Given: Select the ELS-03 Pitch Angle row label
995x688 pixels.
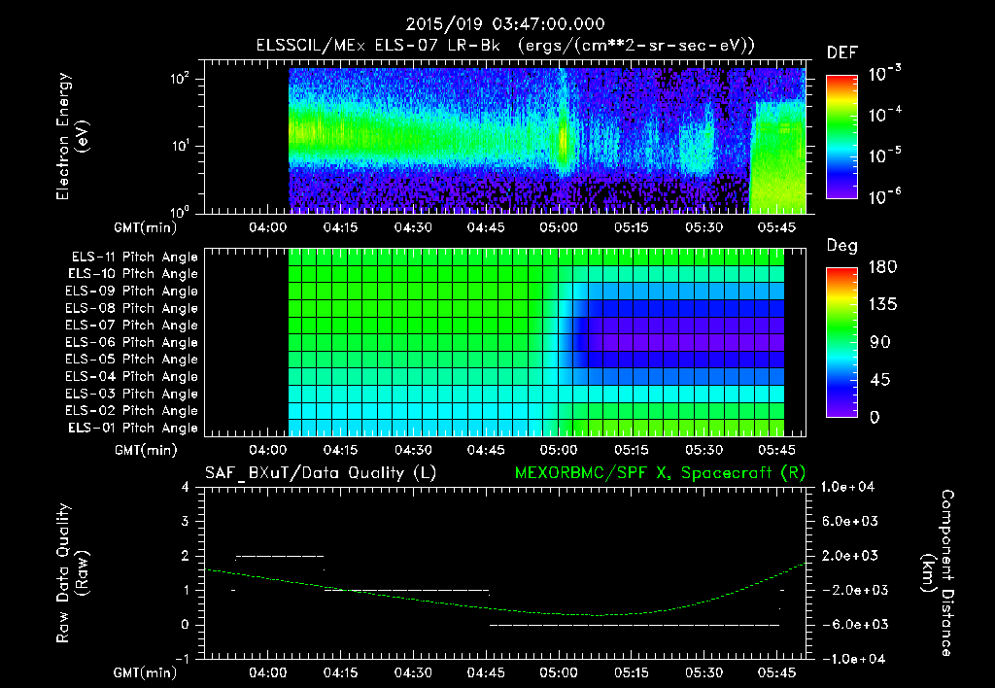Looking at the screenshot, I should (x=131, y=395).
